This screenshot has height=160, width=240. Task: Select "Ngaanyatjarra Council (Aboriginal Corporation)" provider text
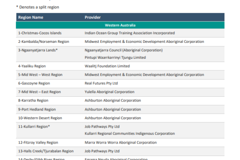(124, 50)
